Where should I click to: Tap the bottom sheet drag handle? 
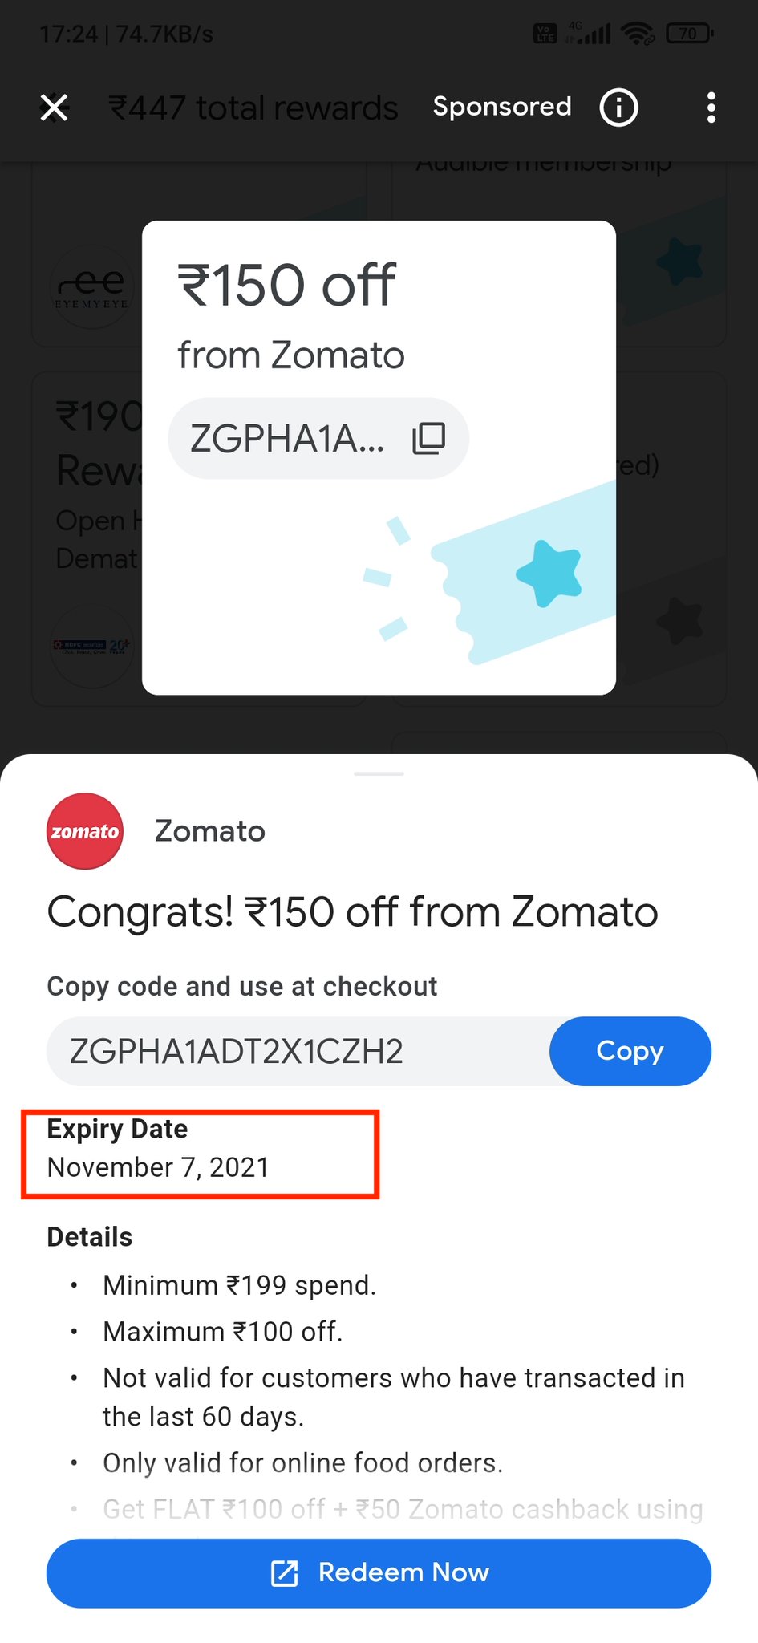tap(379, 773)
